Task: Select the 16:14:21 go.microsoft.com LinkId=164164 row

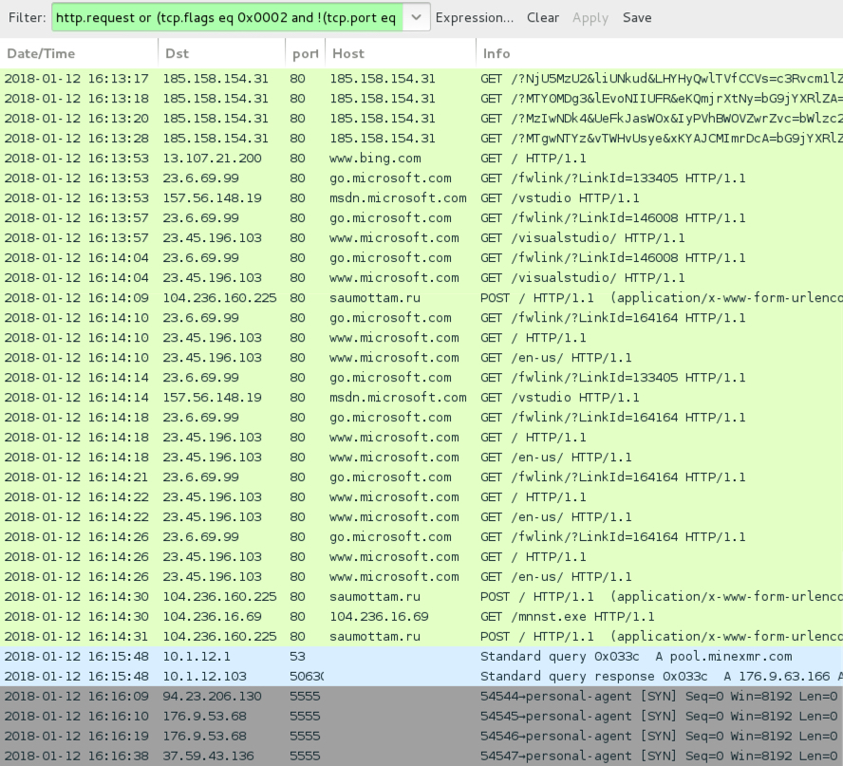Action: coord(421,476)
